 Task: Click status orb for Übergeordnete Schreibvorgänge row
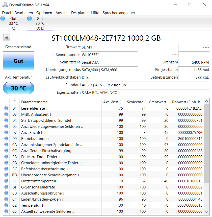6,175
